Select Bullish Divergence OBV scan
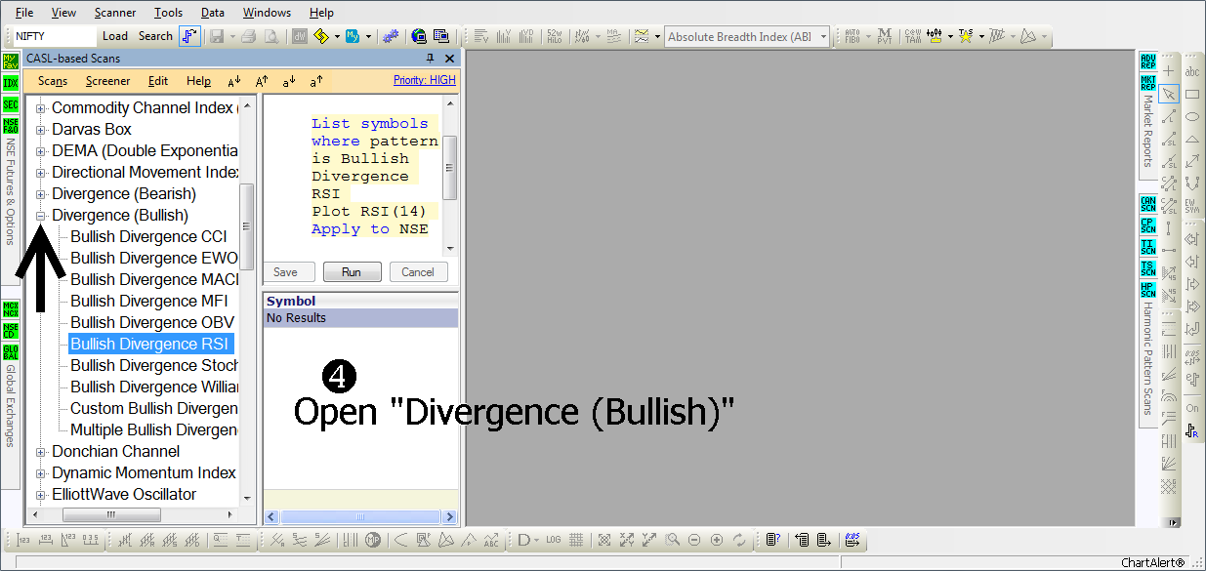Viewport: 1206px width, 571px height. (x=152, y=323)
